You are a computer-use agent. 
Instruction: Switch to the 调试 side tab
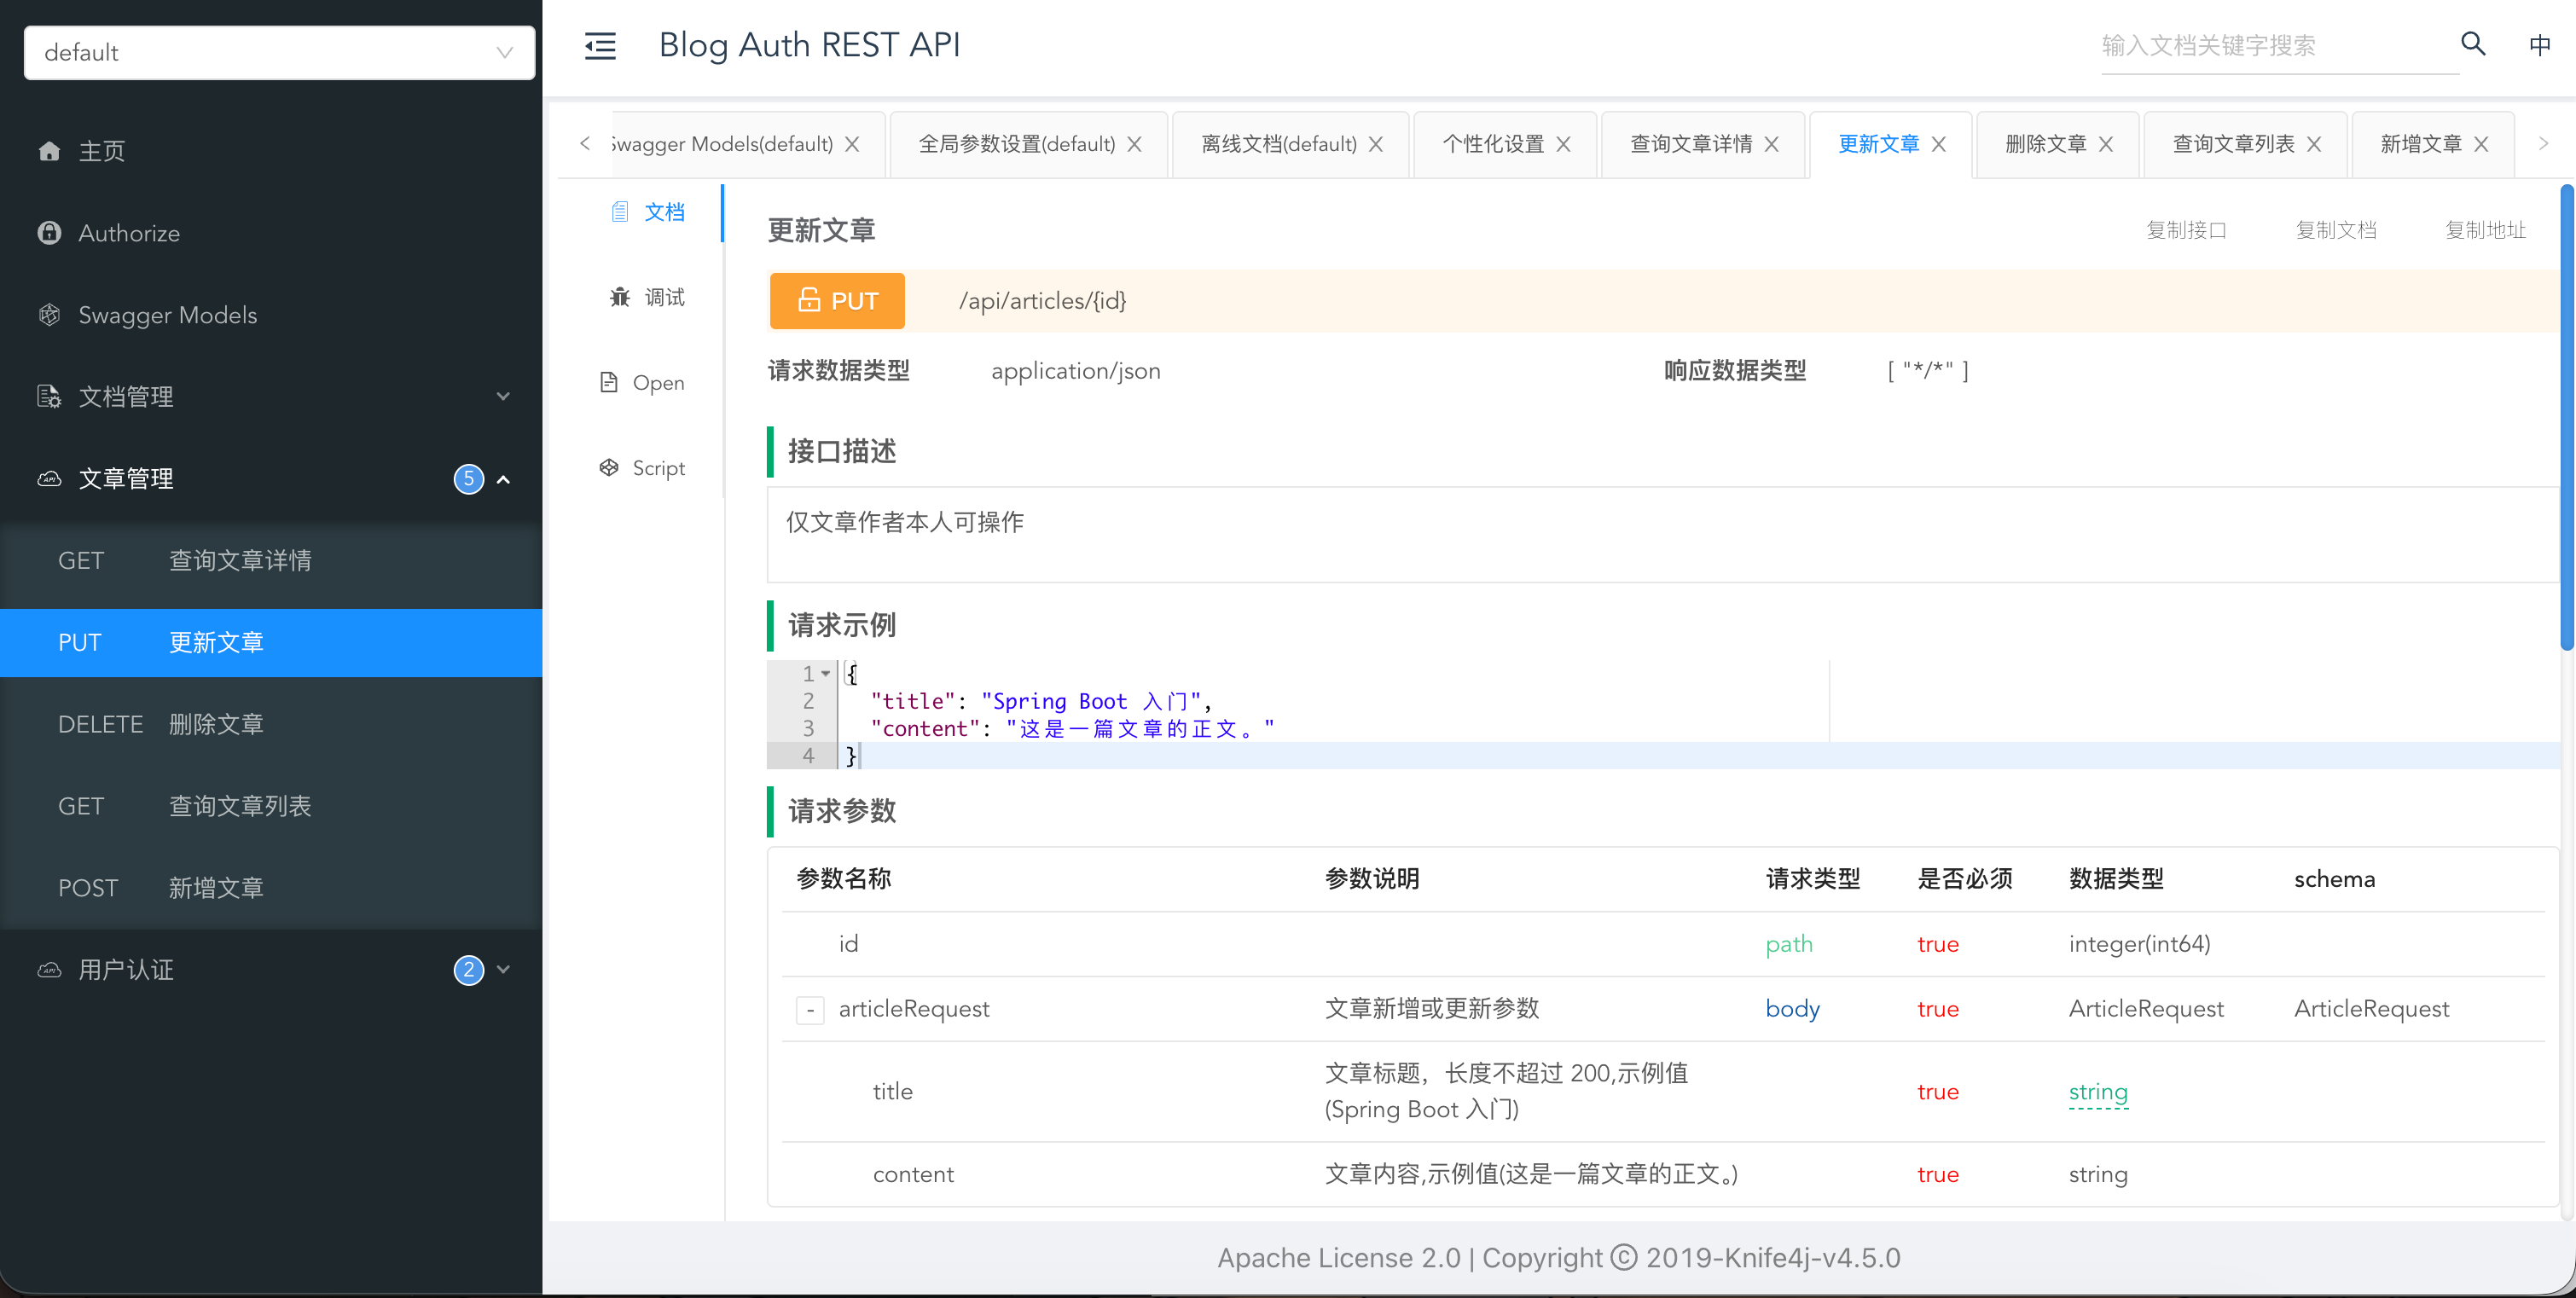647,297
